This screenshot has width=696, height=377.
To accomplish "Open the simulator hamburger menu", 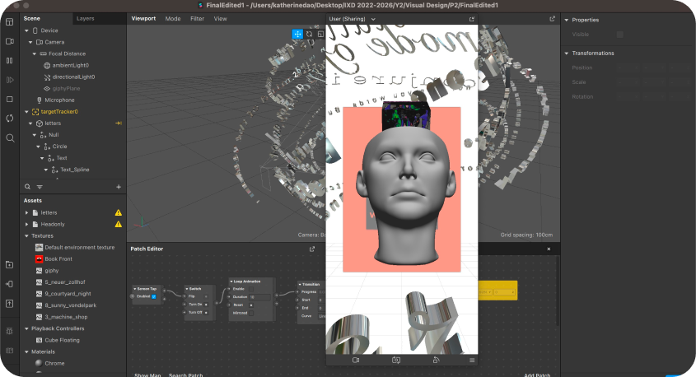I will click(472, 360).
